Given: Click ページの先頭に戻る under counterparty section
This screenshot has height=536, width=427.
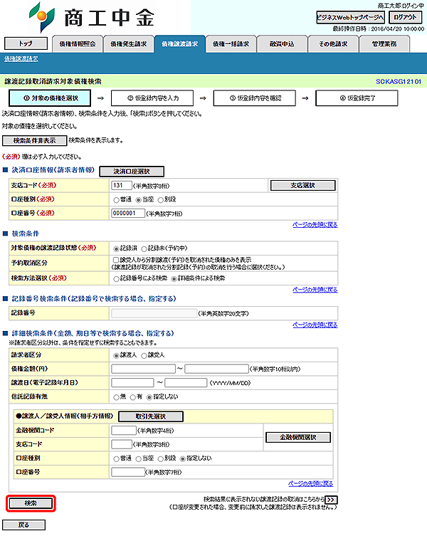Looking at the screenshot, I should [x=310, y=483].
